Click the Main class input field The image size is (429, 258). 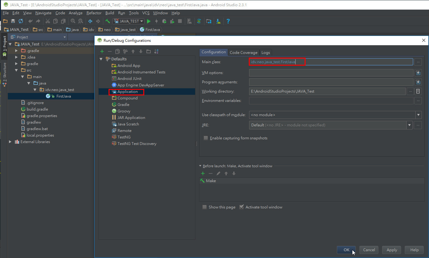[x=331, y=62]
